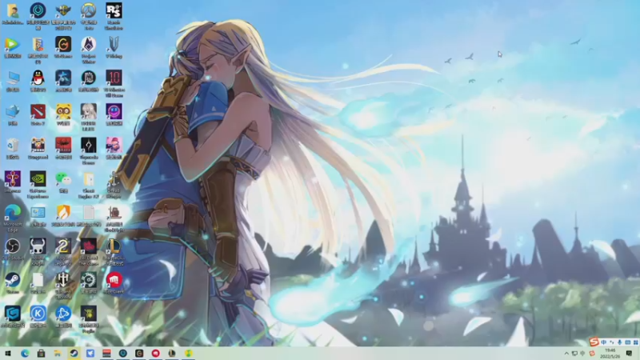Screen dimensions: 640x360
Task: Launch the Steam desktop shortcut
Action: pyautogui.click(x=13, y=281)
